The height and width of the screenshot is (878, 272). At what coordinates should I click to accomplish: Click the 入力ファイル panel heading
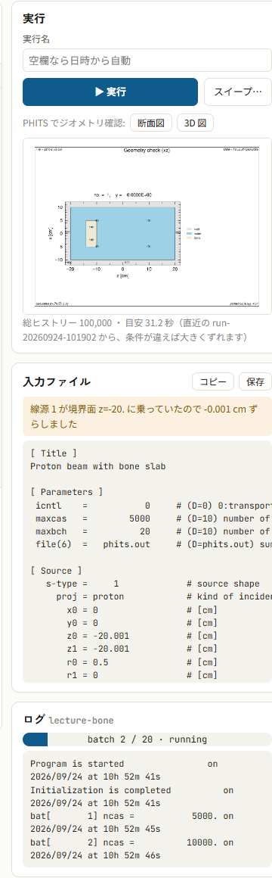click(57, 382)
